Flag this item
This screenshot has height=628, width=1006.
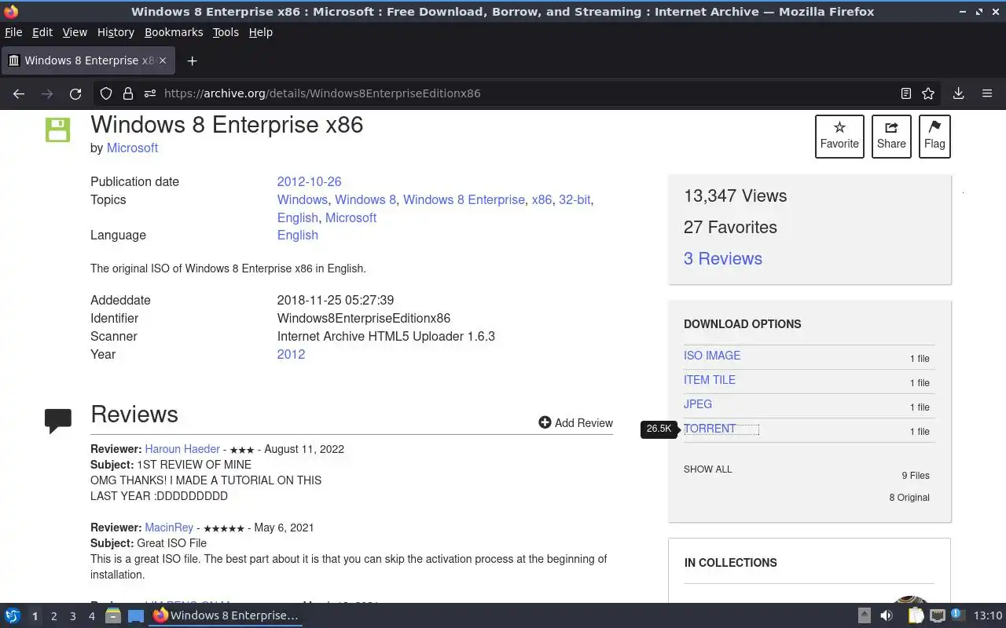pyautogui.click(x=934, y=137)
